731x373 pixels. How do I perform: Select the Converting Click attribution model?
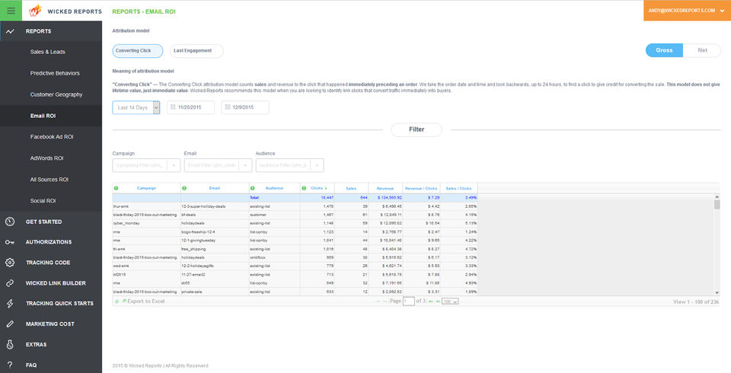click(x=138, y=51)
